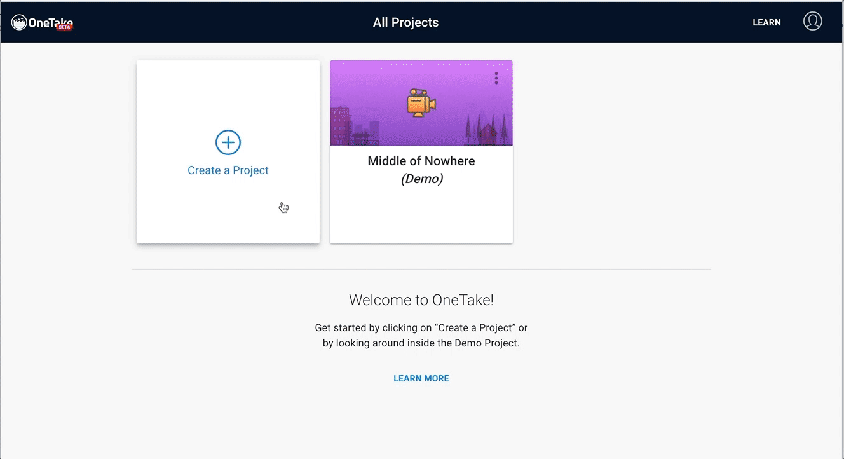The height and width of the screenshot is (459, 844).
Task: Click the "Create a Project" label
Action: point(228,170)
